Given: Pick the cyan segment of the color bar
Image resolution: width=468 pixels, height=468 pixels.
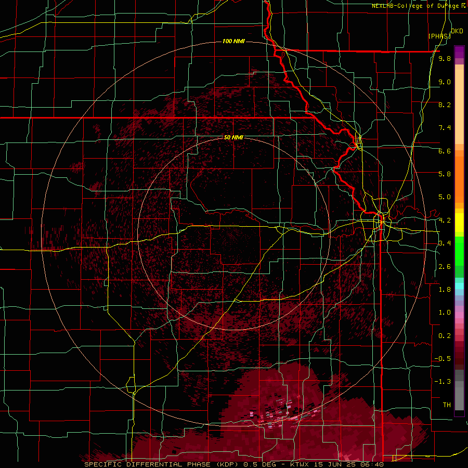Looking at the screenshot, I should pos(459,286).
